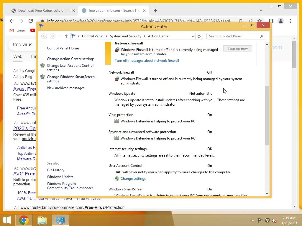Viewport: 302px width, 226px height.
Task: Reload the Chrome page
Action: point(31,21)
